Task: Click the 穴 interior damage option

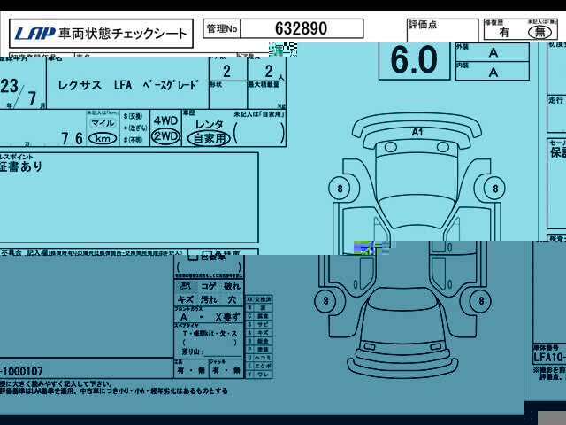Action: click(232, 299)
